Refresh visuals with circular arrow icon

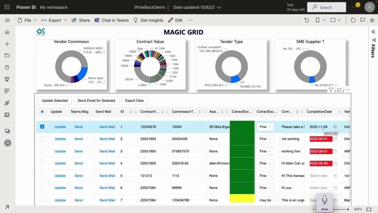(353, 20)
